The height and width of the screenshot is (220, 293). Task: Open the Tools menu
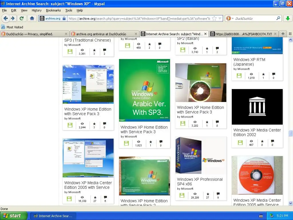[x=69, y=11]
